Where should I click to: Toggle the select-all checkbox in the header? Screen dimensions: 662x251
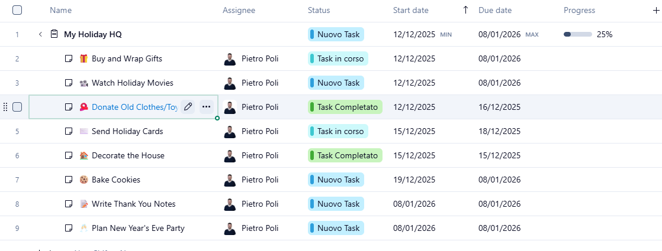(x=17, y=10)
